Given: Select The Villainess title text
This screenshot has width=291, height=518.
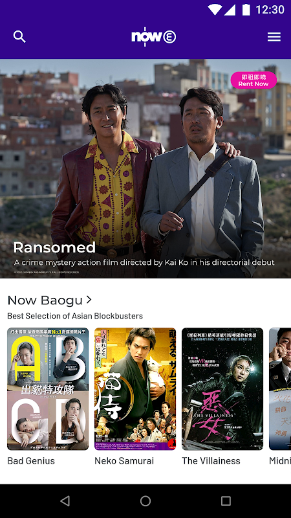Looking at the screenshot, I should 211,461.
